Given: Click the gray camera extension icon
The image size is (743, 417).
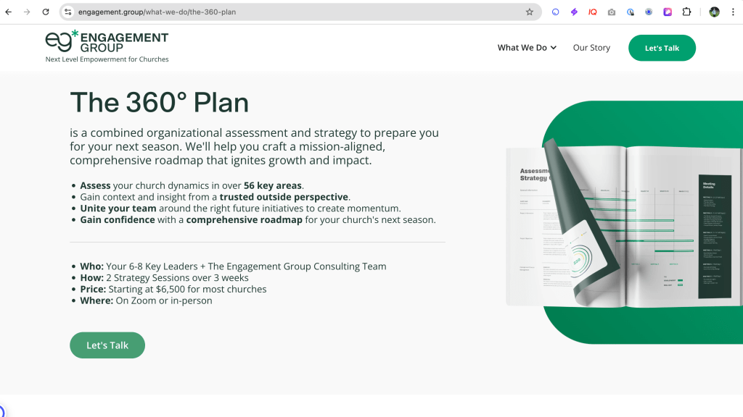Looking at the screenshot, I should coord(612,12).
